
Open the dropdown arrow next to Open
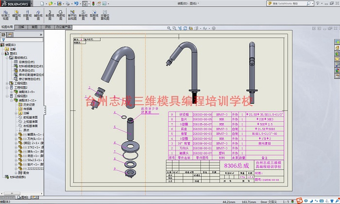pyautogui.click(x=54, y=4)
